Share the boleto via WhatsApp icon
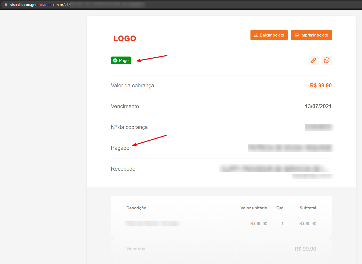The image size is (362, 264). (327, 60)
